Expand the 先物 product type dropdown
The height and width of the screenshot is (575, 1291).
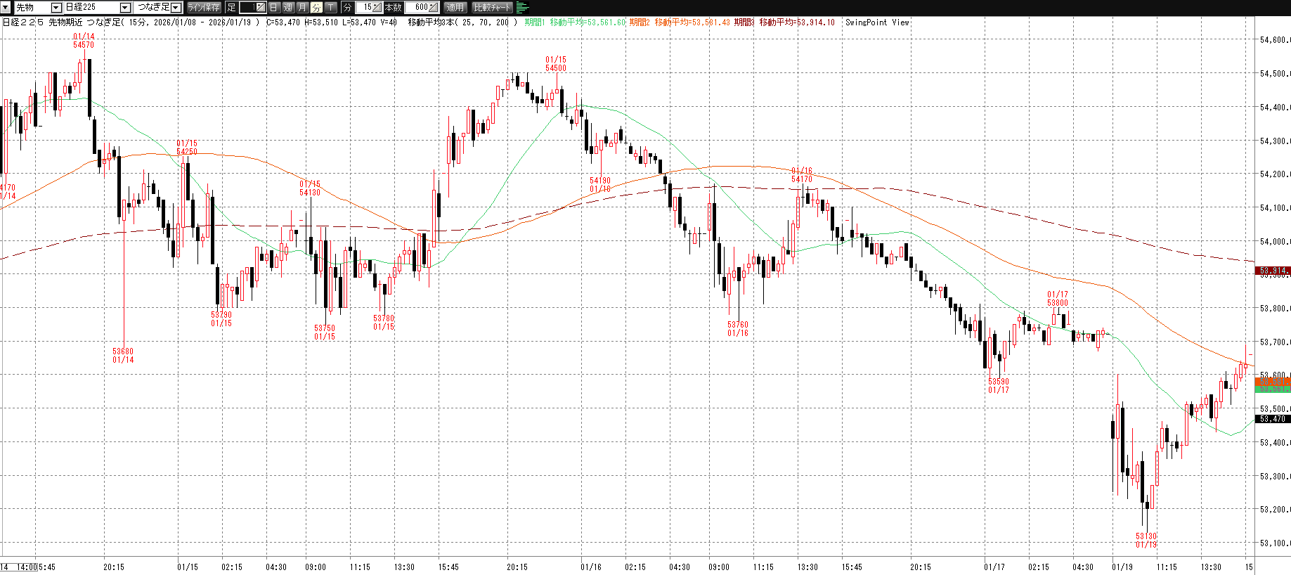(56, 8)
